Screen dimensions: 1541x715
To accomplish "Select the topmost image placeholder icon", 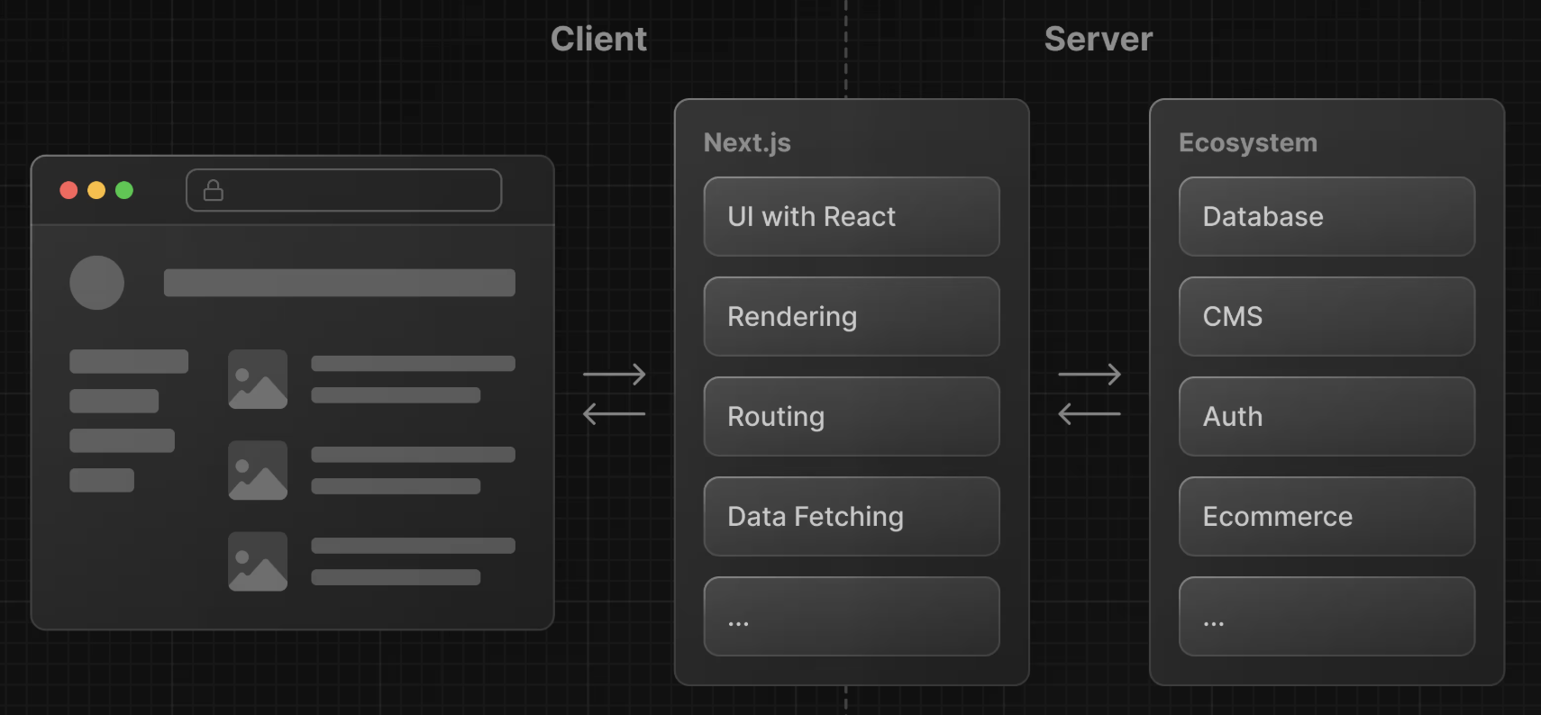I will pos(258,379).
